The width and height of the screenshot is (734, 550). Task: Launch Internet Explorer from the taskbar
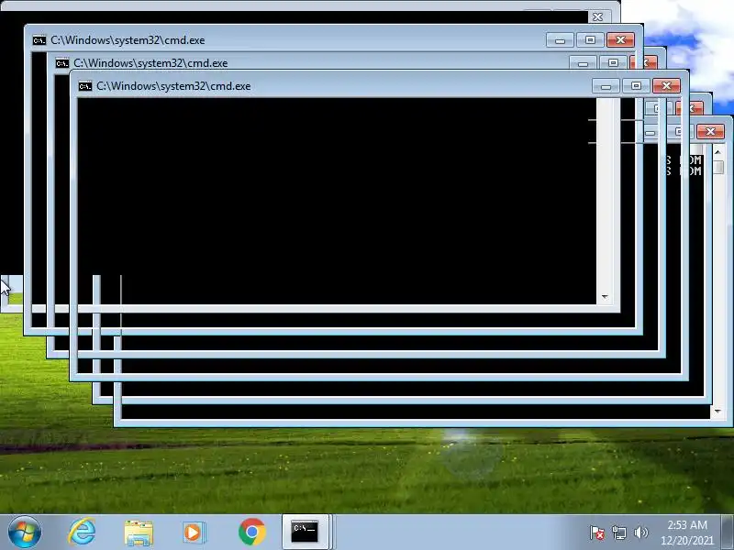82,533
